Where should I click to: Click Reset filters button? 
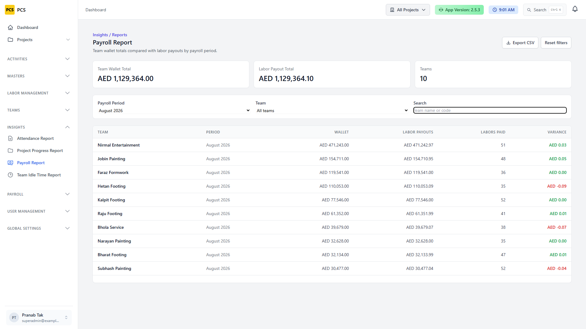coord(556,43)
